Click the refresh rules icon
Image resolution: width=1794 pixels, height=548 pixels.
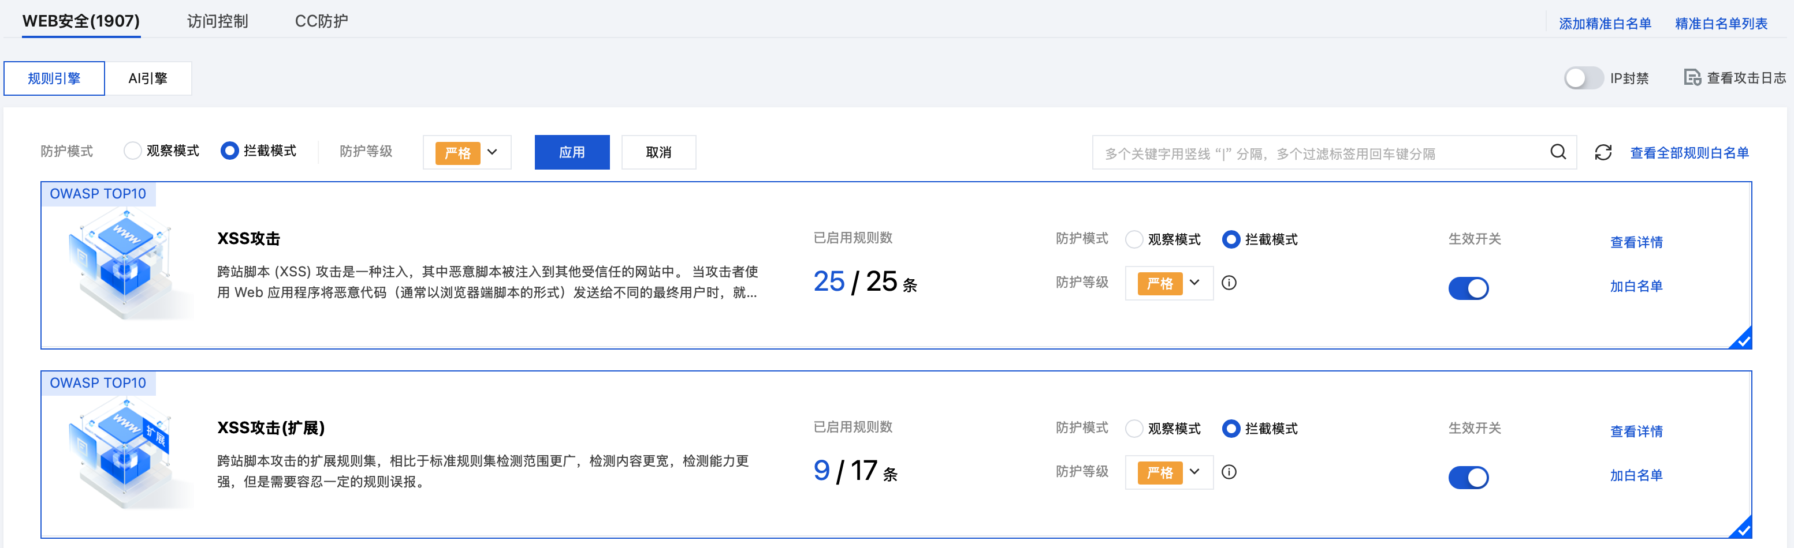[1603, 152]
